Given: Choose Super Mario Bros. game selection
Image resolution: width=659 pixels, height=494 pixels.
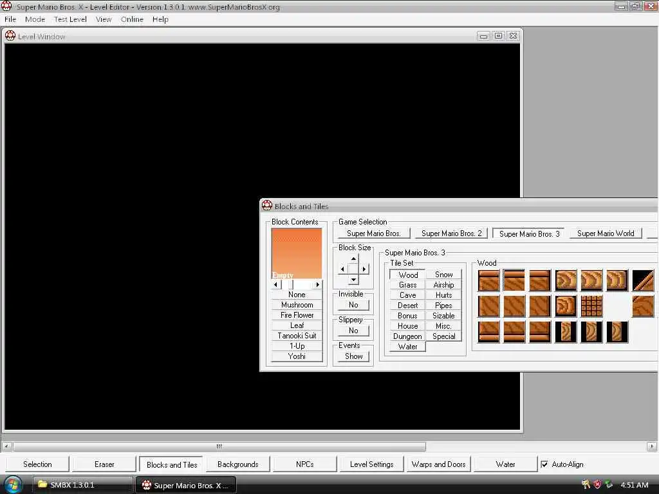Looking at the screenshot, I should pyautogui.click(x=374, y=233).
